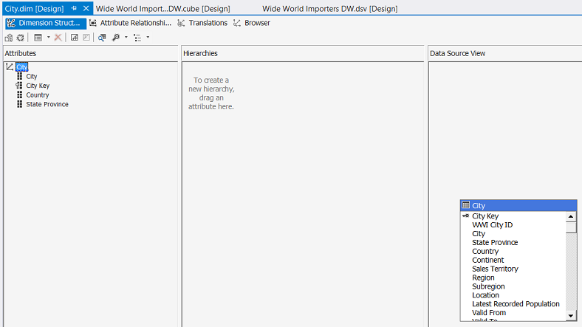
Task: Click the attribute icon beside State Province
Action: pyautogui.click(x=20, y=104)
